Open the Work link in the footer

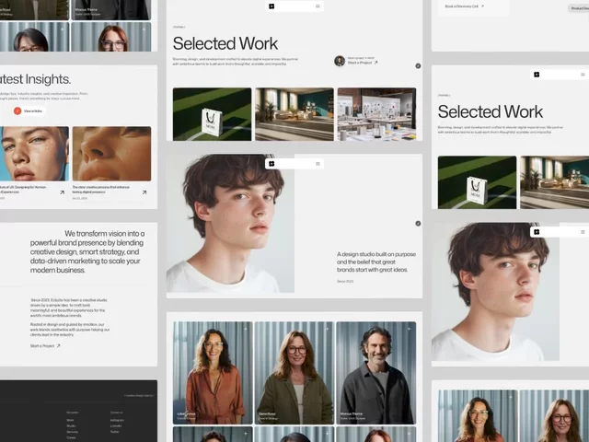tap(70, 420)
